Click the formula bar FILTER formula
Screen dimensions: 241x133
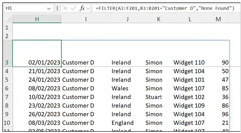click(x=165, y=8)
